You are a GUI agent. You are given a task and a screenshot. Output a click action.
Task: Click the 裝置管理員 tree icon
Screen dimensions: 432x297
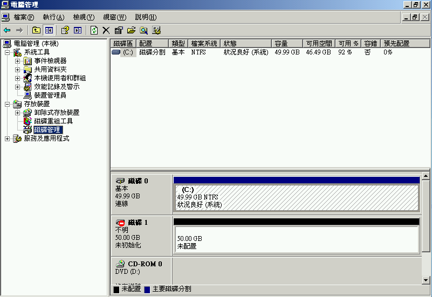click(28, 95)
